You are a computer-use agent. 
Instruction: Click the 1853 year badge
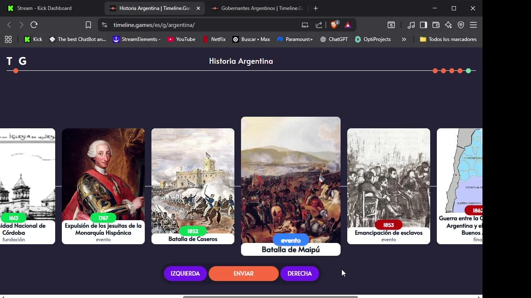click(389, 225)
